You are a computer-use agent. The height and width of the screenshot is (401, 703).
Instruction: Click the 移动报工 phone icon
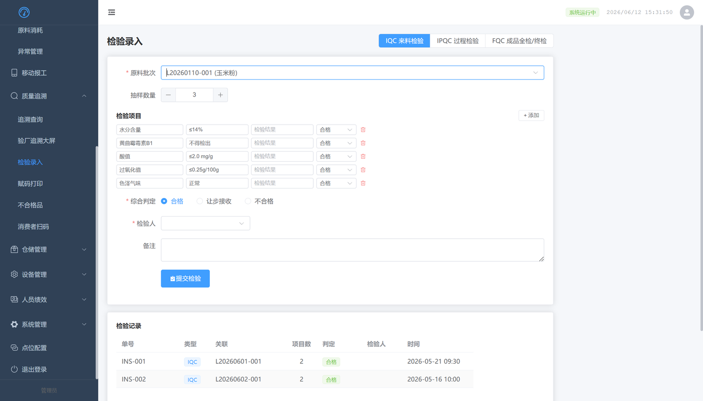pos(14,73)
